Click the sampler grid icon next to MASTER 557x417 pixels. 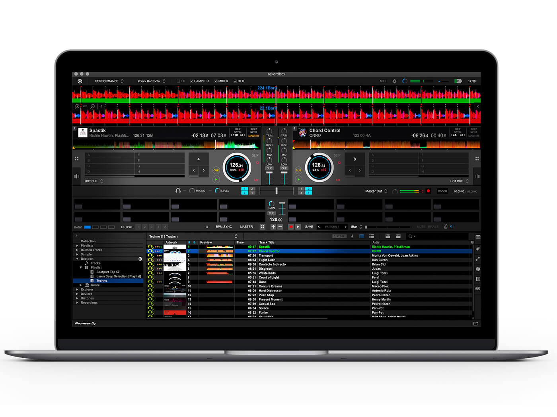point(262,227)
